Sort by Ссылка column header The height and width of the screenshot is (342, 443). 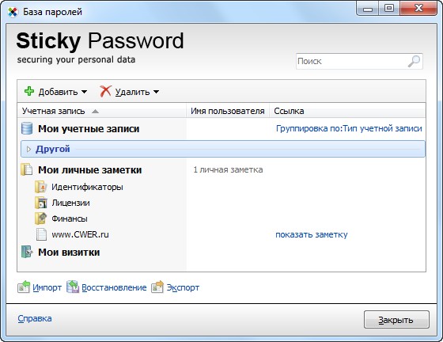click(347, 111)
